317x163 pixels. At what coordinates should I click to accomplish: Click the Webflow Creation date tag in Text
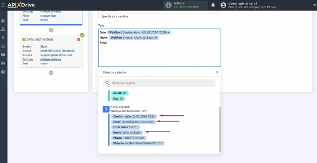[x=139, y=33]
